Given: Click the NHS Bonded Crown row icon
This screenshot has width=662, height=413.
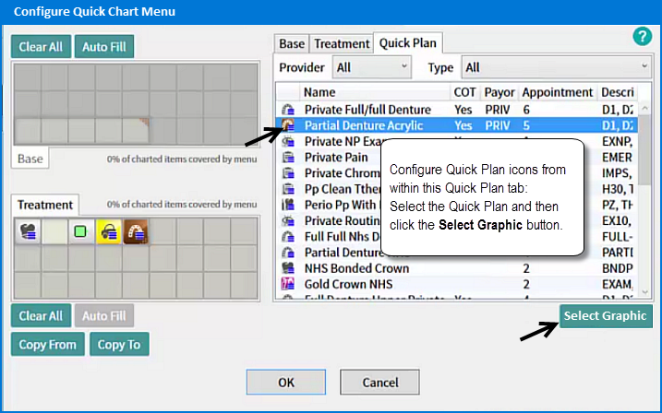Looking at the screenshot, I should pyautogui.click(x=288, y=268).
